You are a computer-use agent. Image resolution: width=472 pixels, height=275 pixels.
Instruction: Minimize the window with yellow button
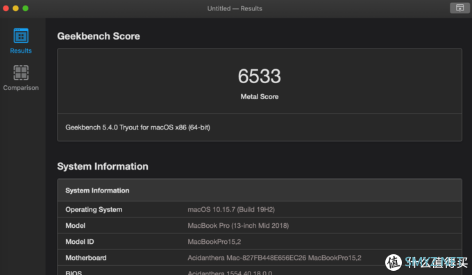(16, 8)
